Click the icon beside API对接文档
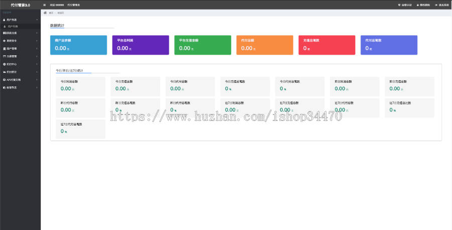Screen dimensions: 452x230 click(4, 79)
